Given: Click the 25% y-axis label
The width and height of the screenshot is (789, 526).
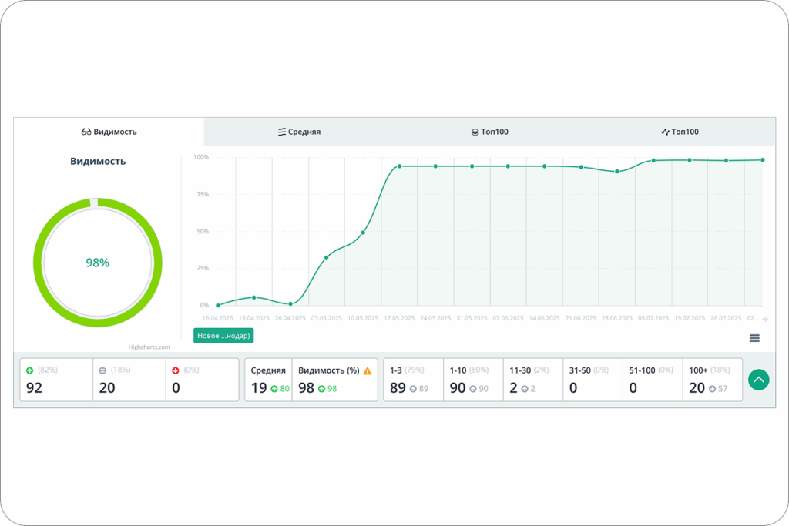Looking at the screenshot, I should [x=203, y=268].
